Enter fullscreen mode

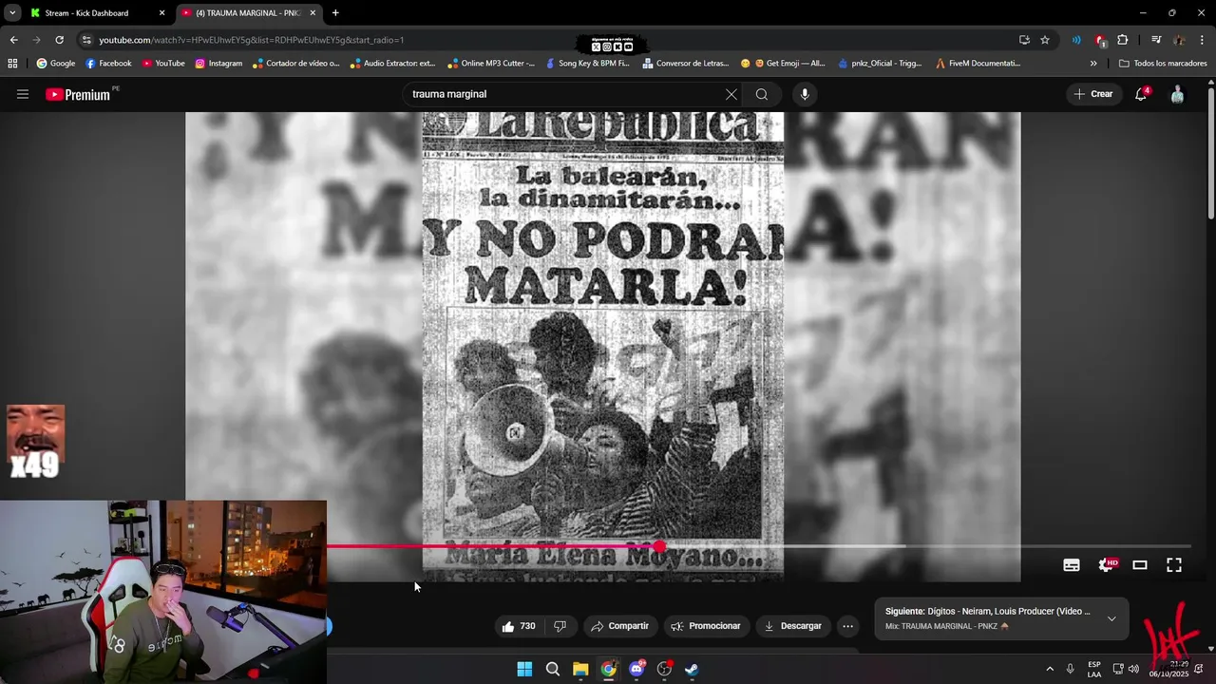coord(1174,564)
